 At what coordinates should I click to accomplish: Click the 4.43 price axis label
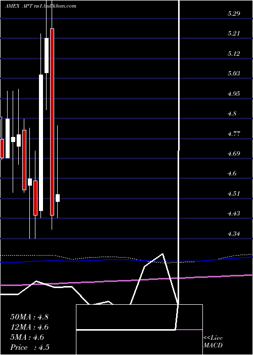coord(234,214)
